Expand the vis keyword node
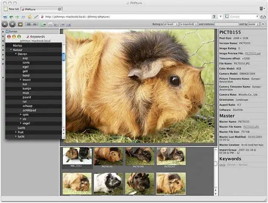 pos(21,119)
